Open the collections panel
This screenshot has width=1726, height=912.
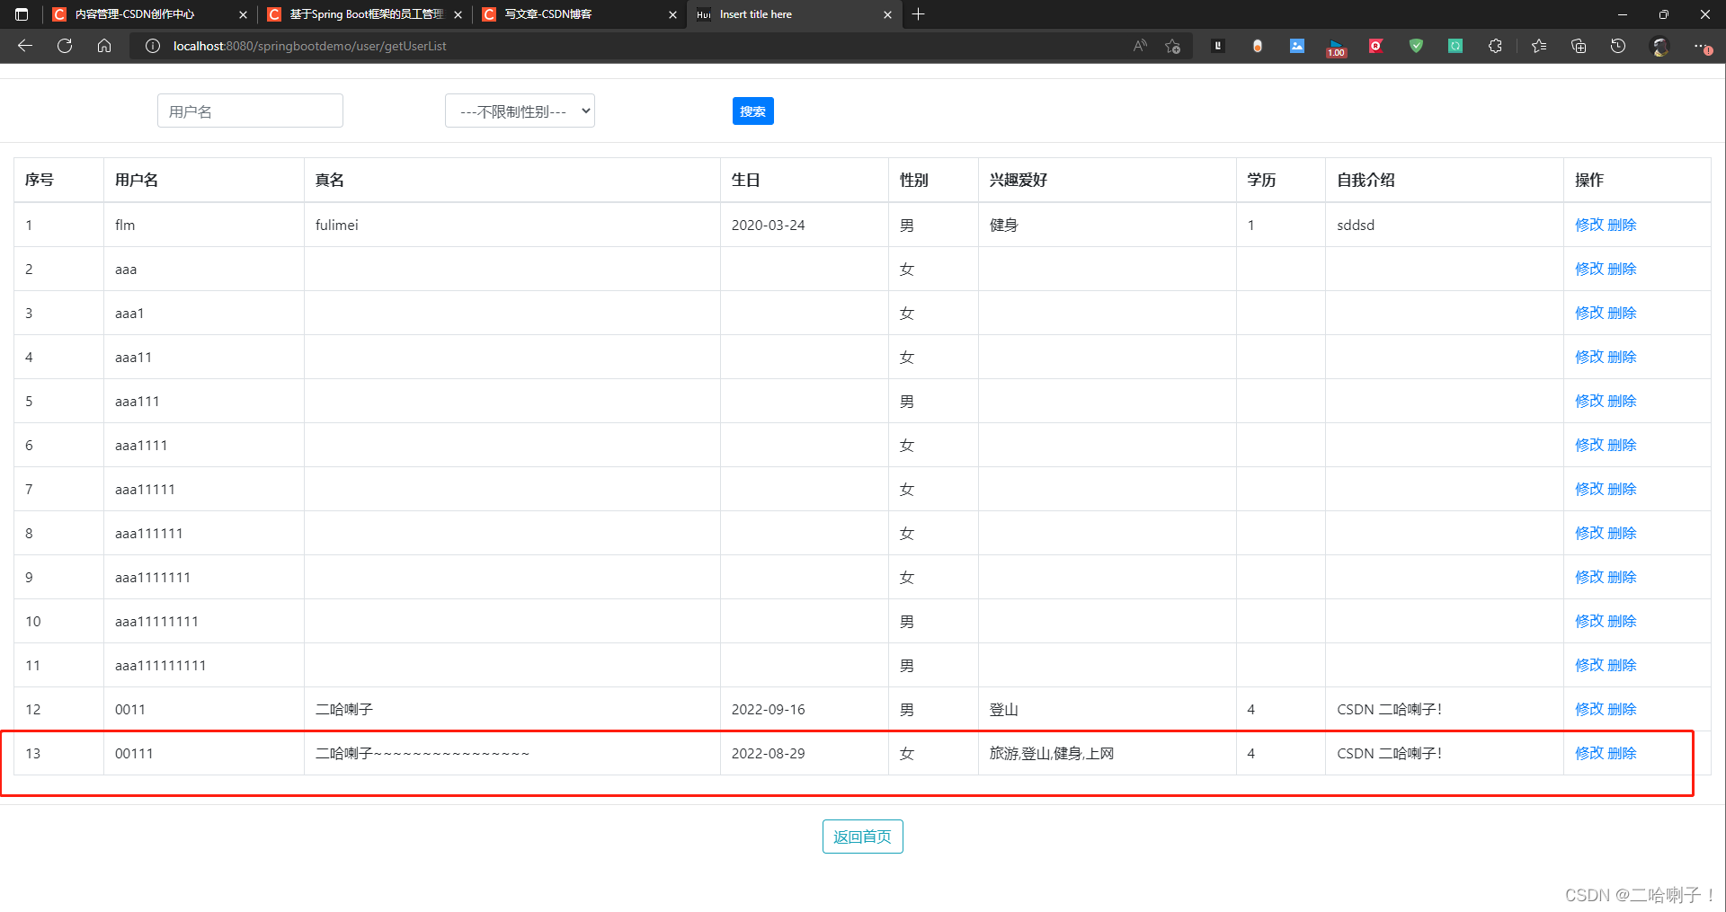pyautogui.click(x=1579, y=46)
